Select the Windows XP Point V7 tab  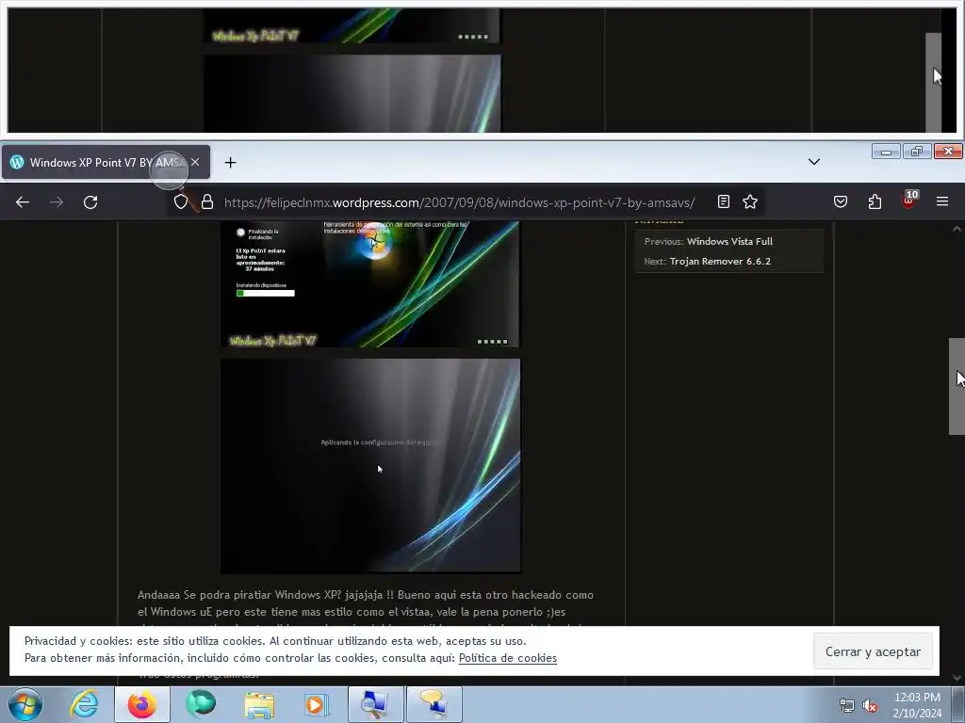click(x=106, y=162)
